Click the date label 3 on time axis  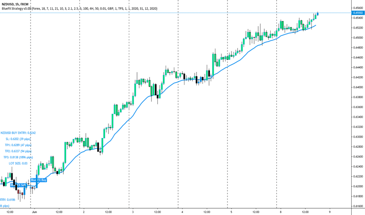tap(133, 212)
